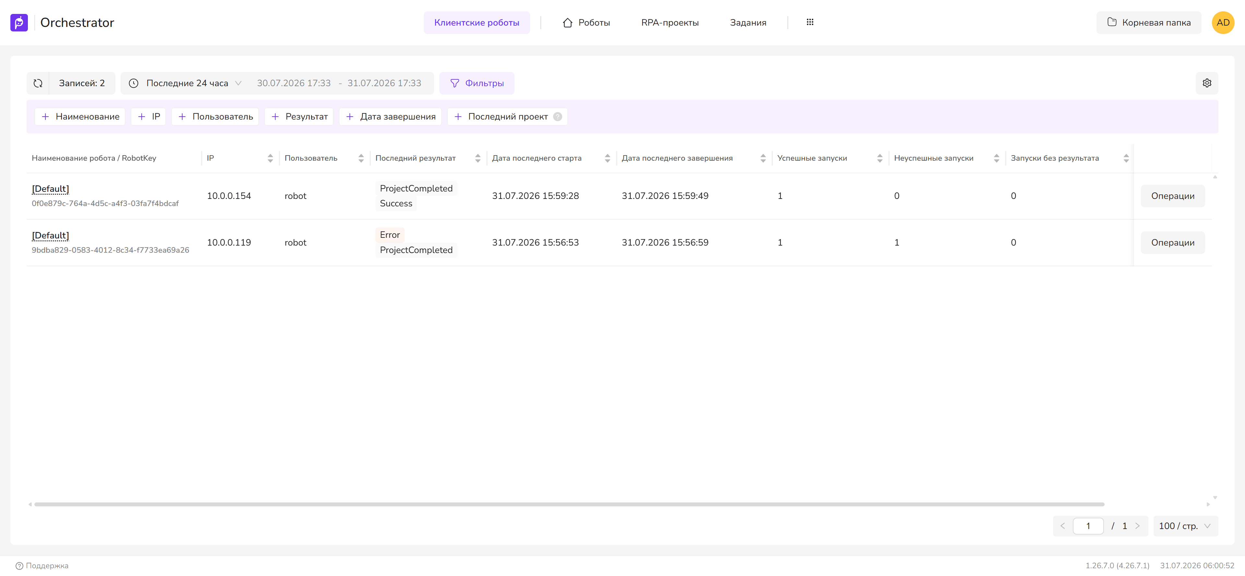The width and height of the screenshot is (1245, 576).
Task: Click the Error result tag
Action: click(x=389, y=235)
